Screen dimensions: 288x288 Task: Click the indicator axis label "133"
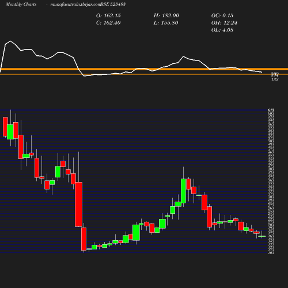pos(275,79)
